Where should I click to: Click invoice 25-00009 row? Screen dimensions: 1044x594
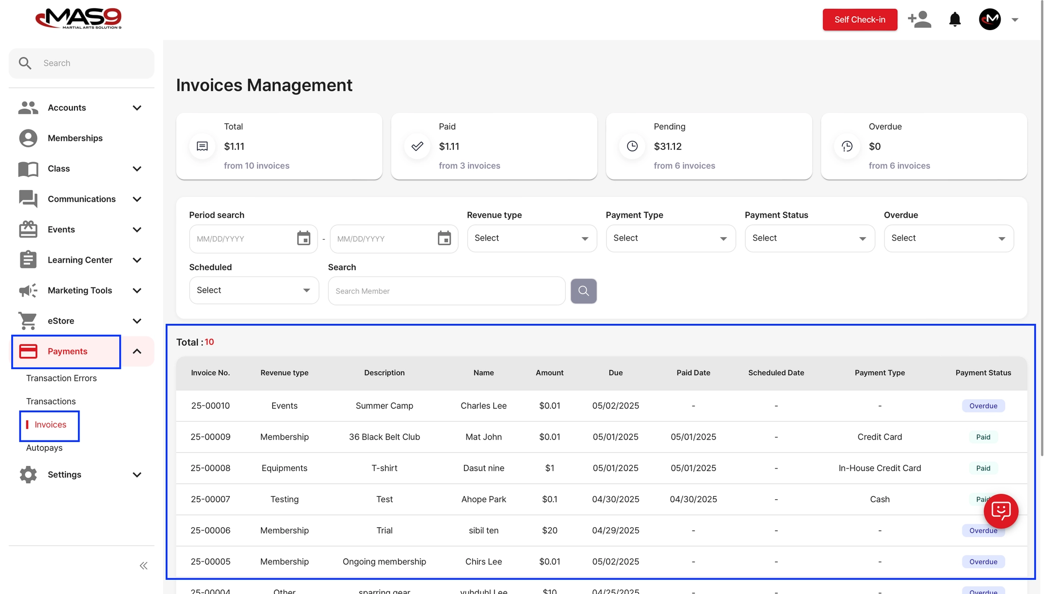pyautogui.click(x=211, y=437)
